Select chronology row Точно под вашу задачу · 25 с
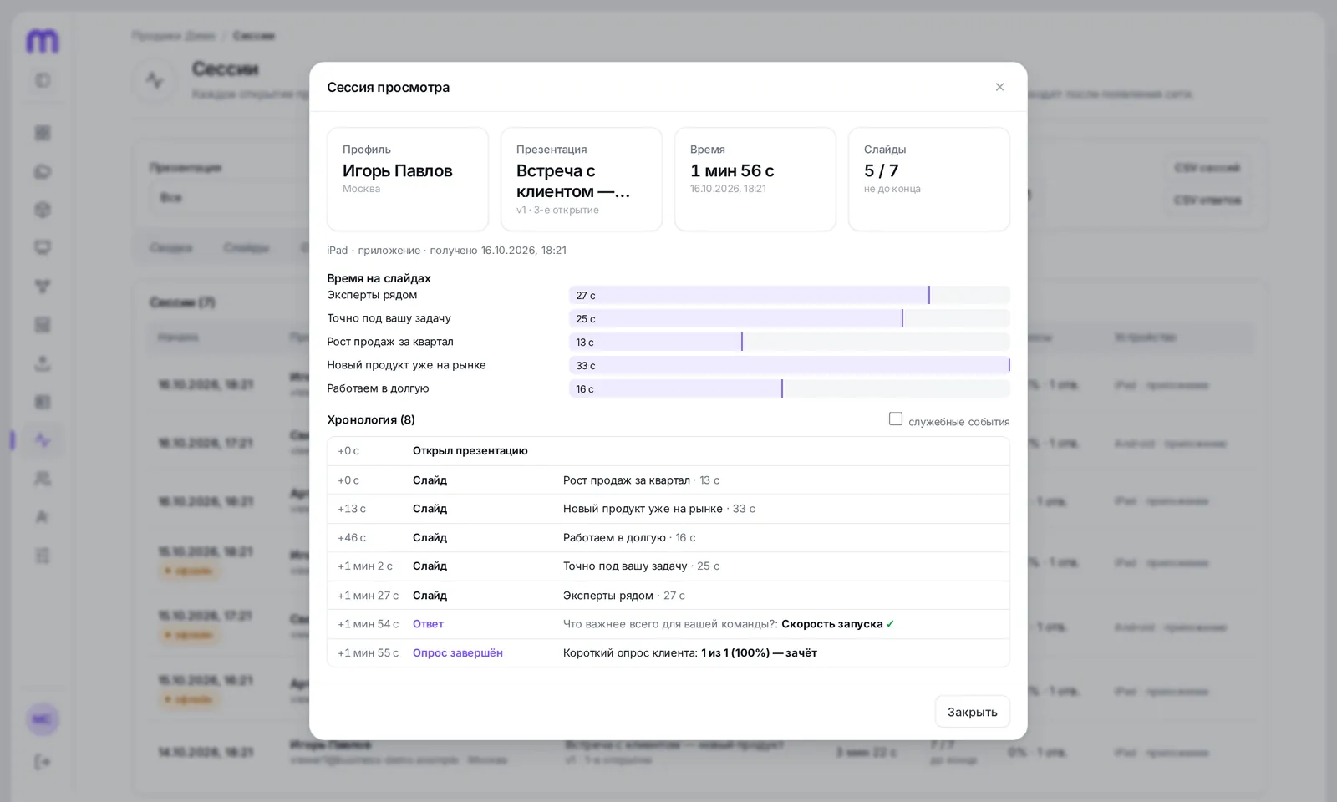The height and width of the screenshot is (802, 1337). (668, 566)
